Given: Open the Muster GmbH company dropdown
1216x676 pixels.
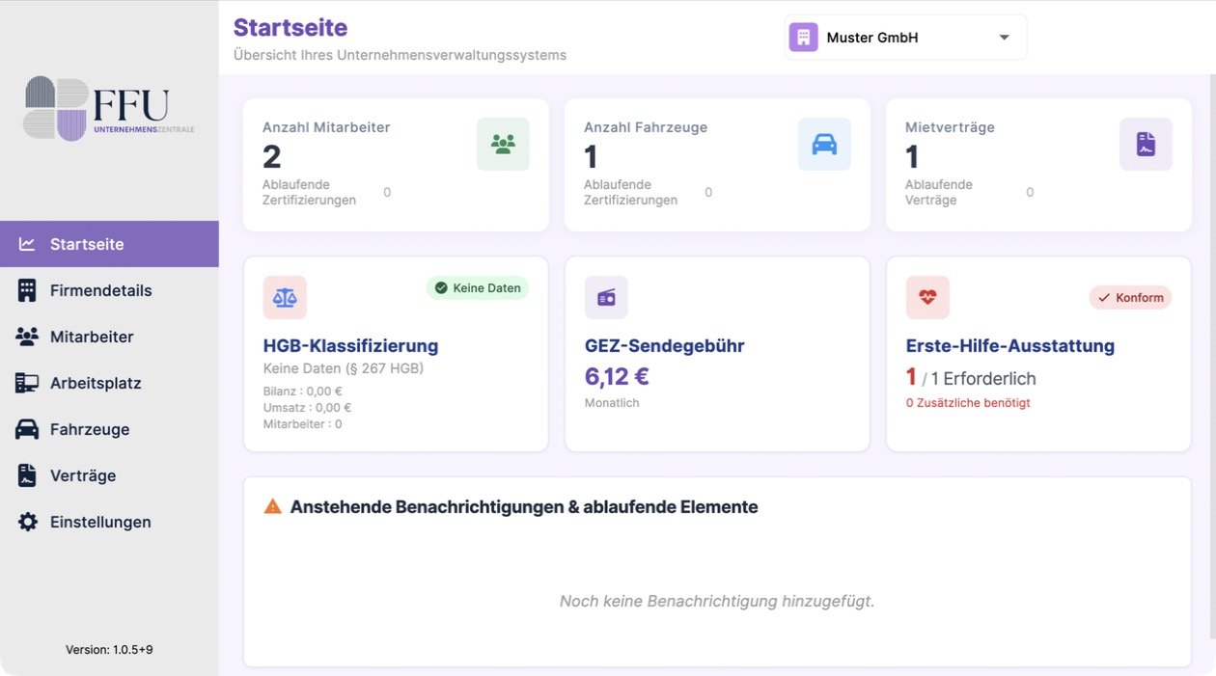Looking at the screenshot, I should pos(905,38).
